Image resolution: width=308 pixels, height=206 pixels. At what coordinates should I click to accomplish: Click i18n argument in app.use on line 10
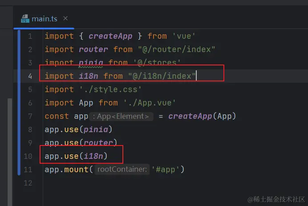pos(93,156)
